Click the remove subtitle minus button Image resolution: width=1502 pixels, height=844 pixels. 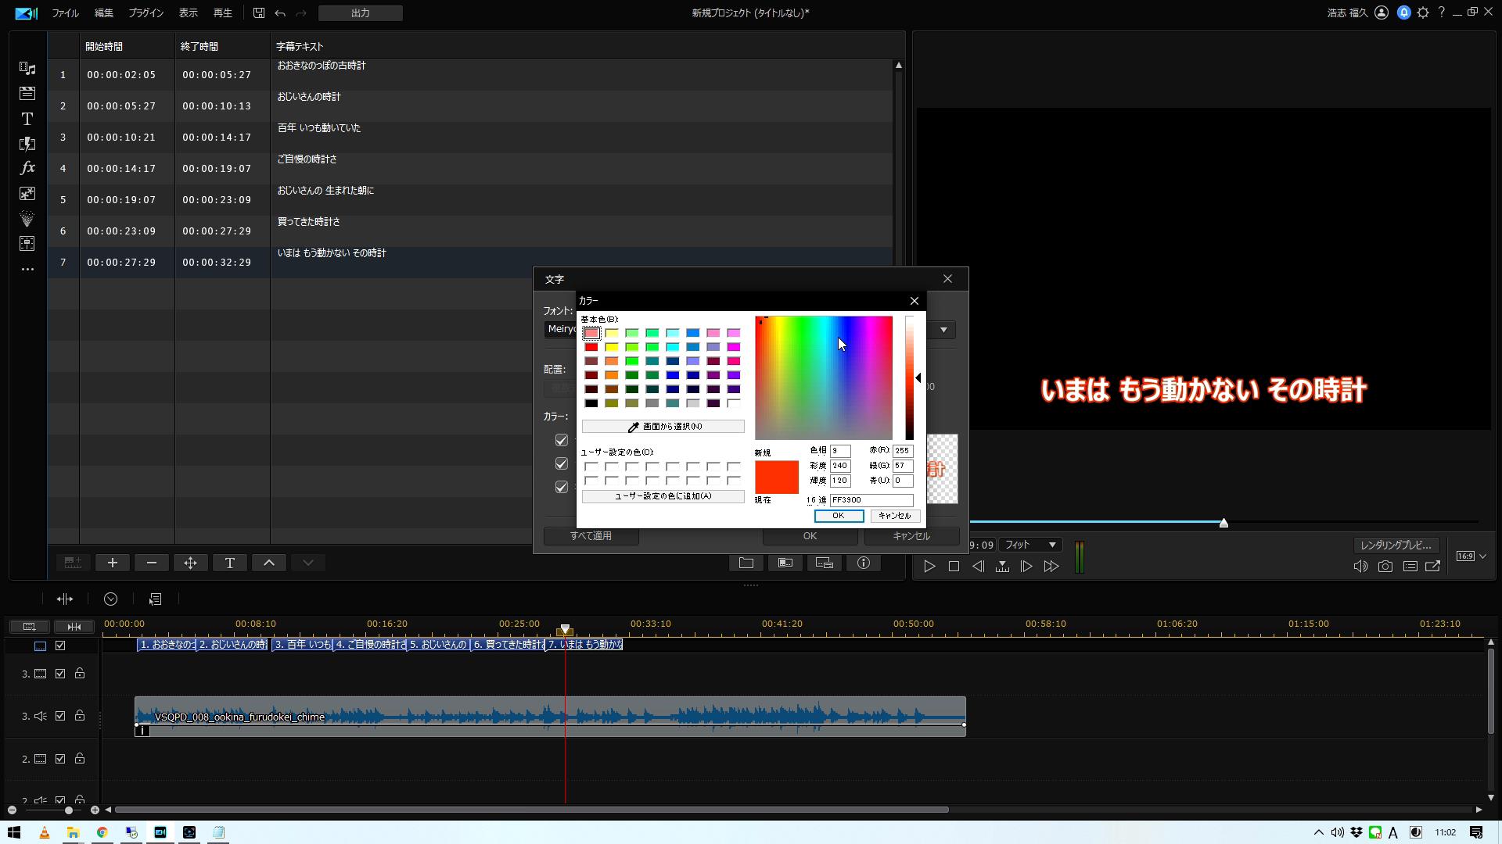[152, 563]
